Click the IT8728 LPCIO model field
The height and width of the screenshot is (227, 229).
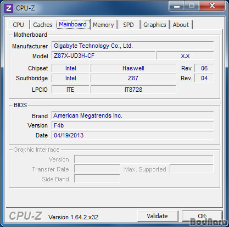133,90
